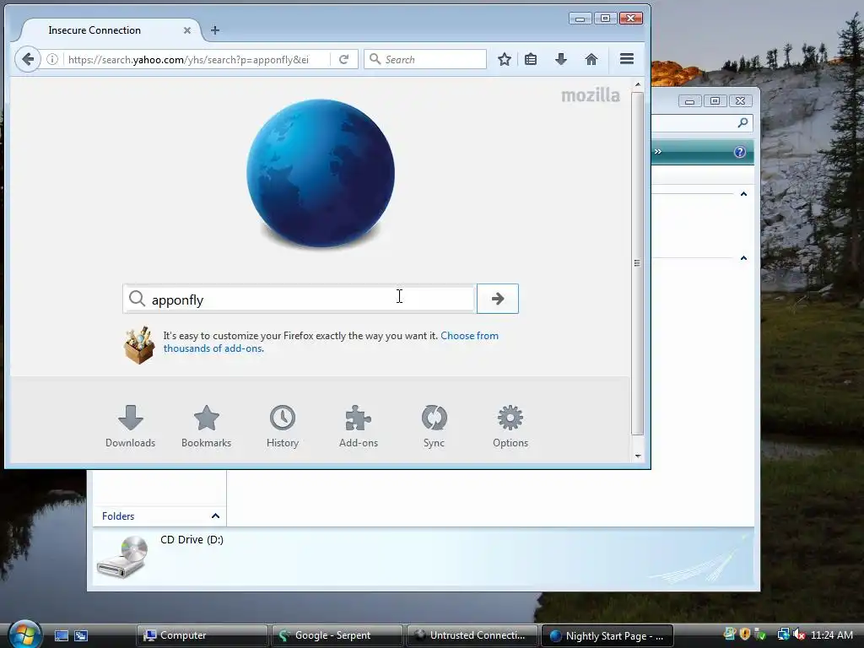Click the network tray icon
The width and height of the screenshot is (864, 648).
(x=783, y=634)
